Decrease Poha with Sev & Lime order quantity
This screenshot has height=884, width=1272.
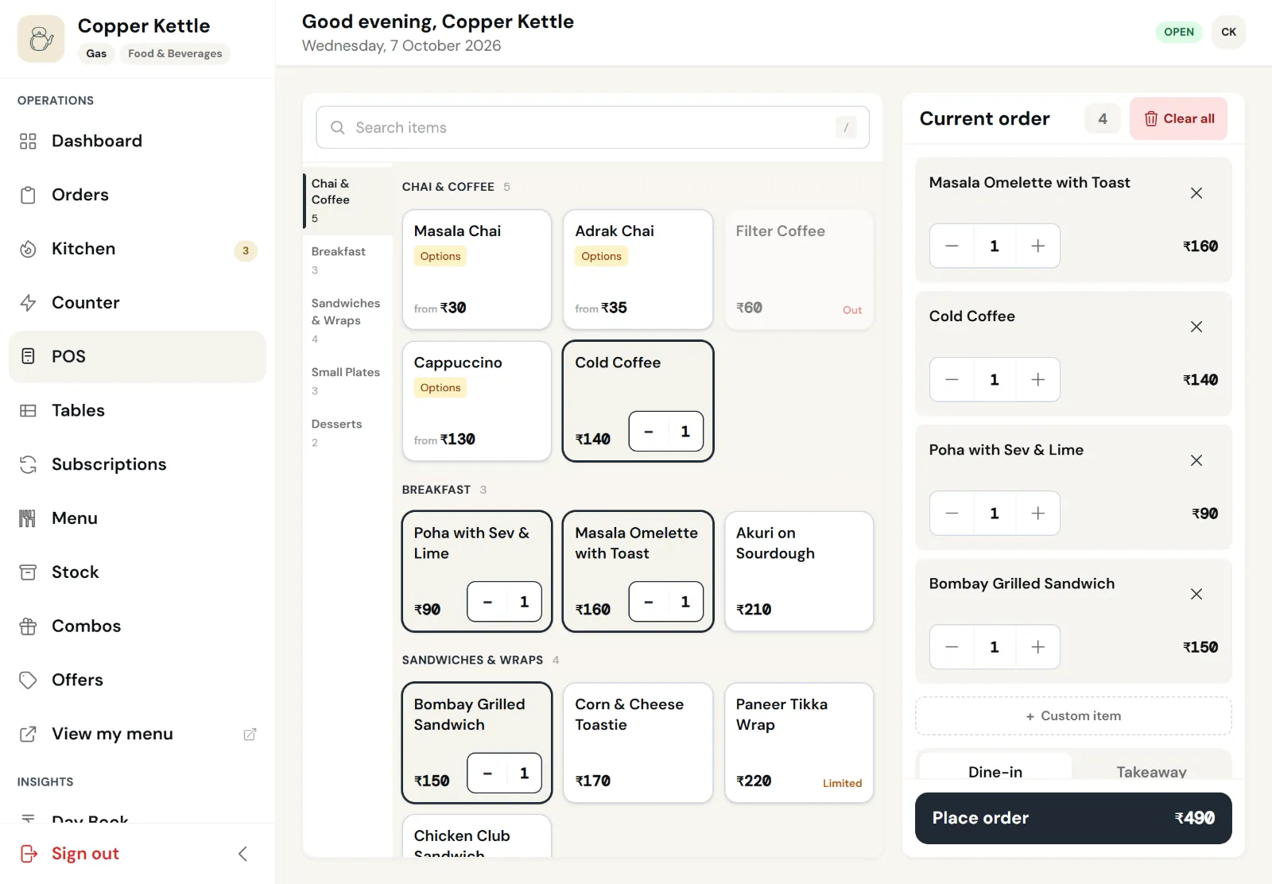tap(952, 514)
